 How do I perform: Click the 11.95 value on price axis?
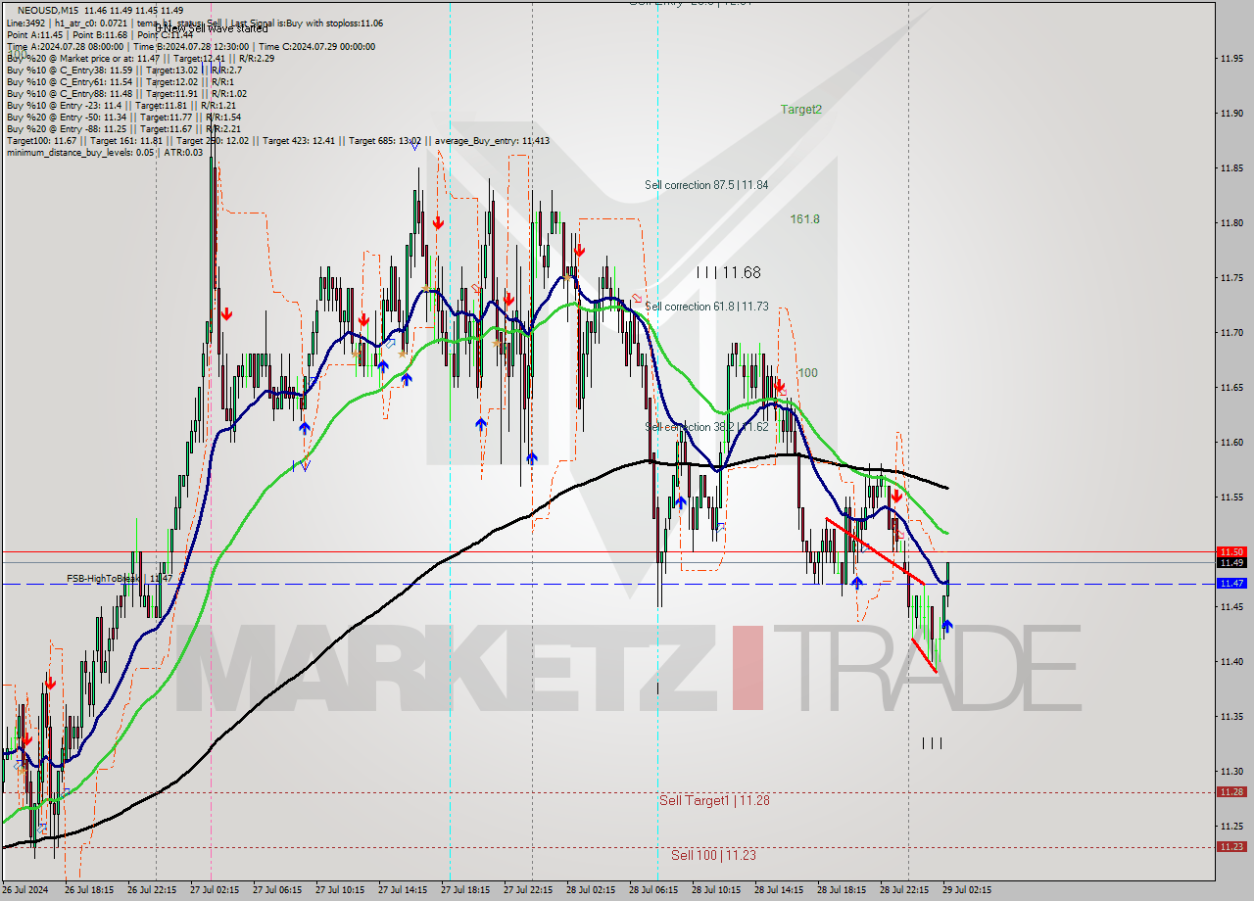click(1231, 59)
